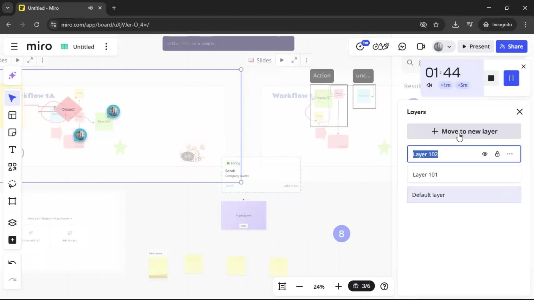Image resolution: width=534 pixels, height=300 pixels.
Task: Click the Untitled board name
Action: pos(83,47)
